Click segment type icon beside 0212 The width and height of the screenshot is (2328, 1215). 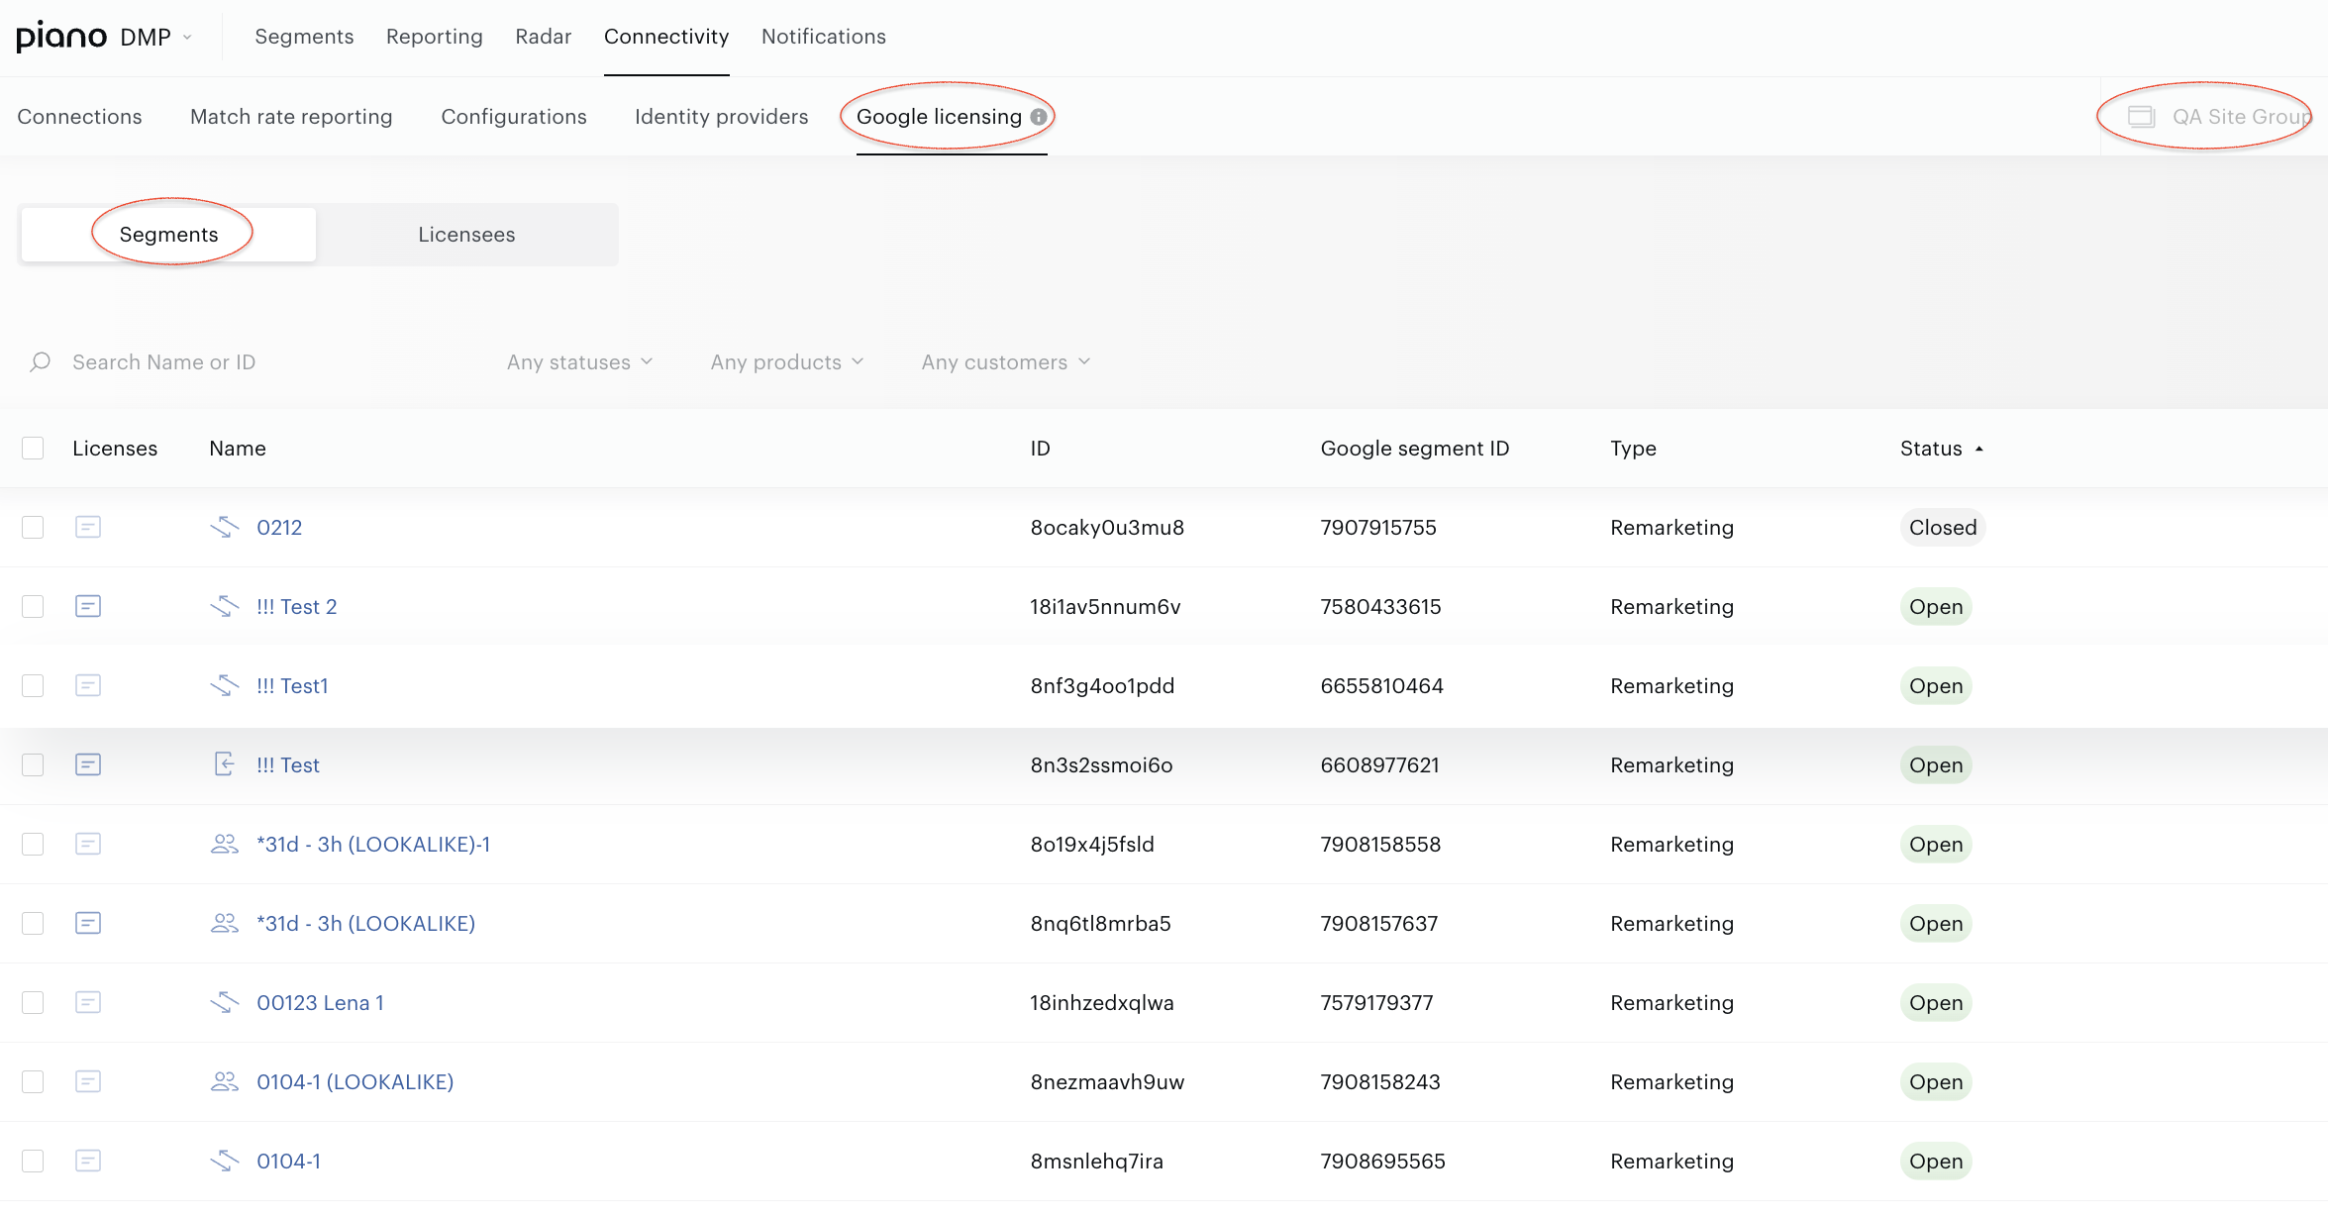click(x=225, y=527)
